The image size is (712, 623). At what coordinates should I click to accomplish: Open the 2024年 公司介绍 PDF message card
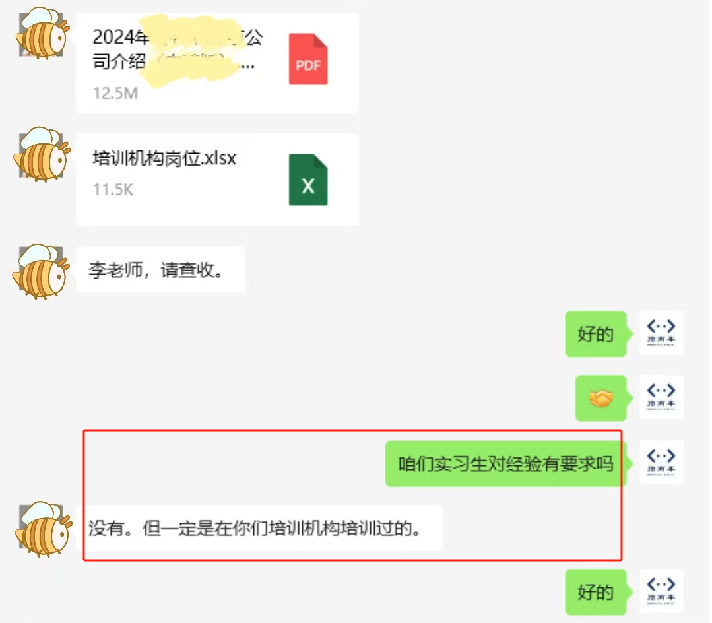[x=217, y=63]
